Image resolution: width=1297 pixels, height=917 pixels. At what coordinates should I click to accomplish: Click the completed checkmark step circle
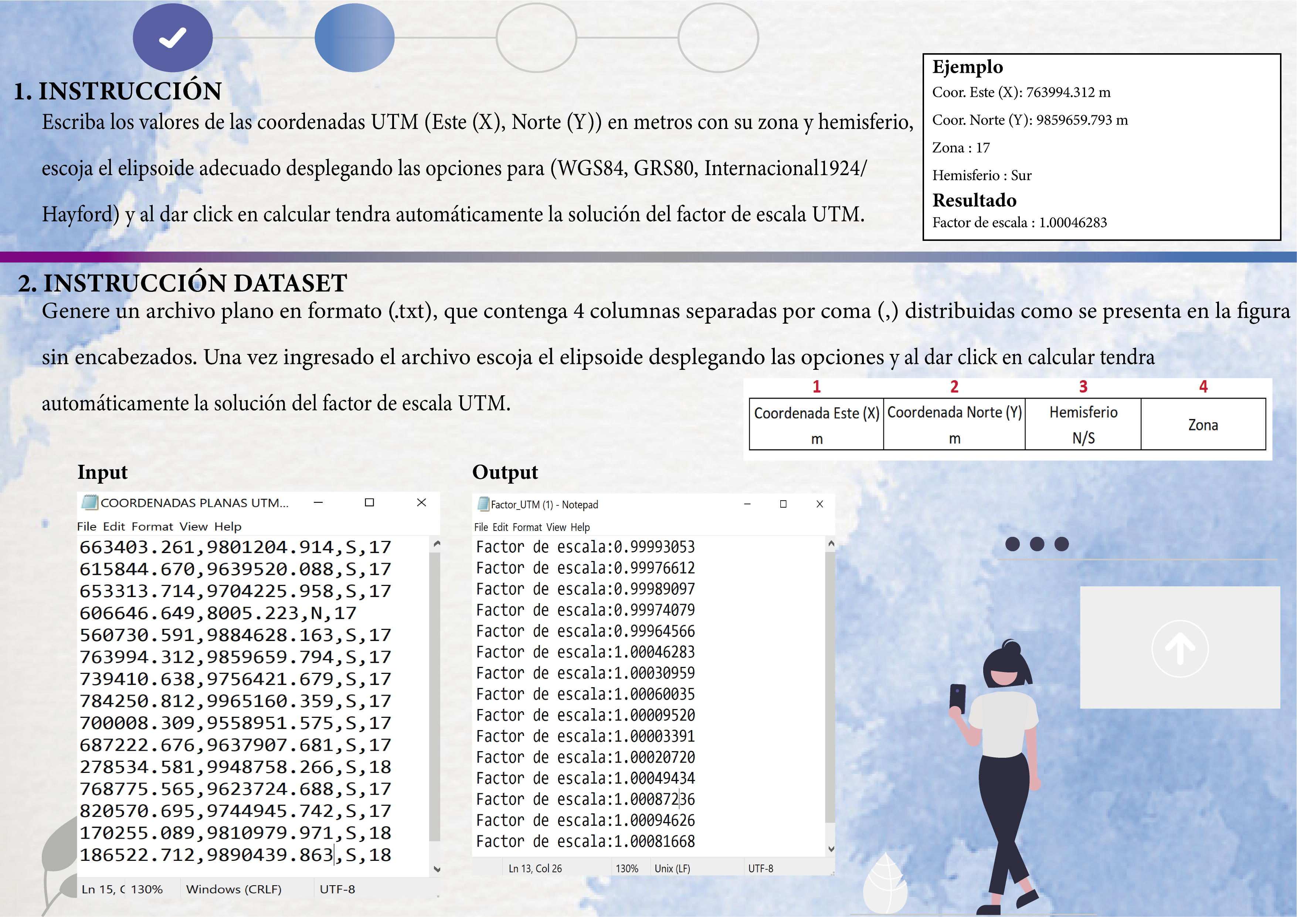172,38
